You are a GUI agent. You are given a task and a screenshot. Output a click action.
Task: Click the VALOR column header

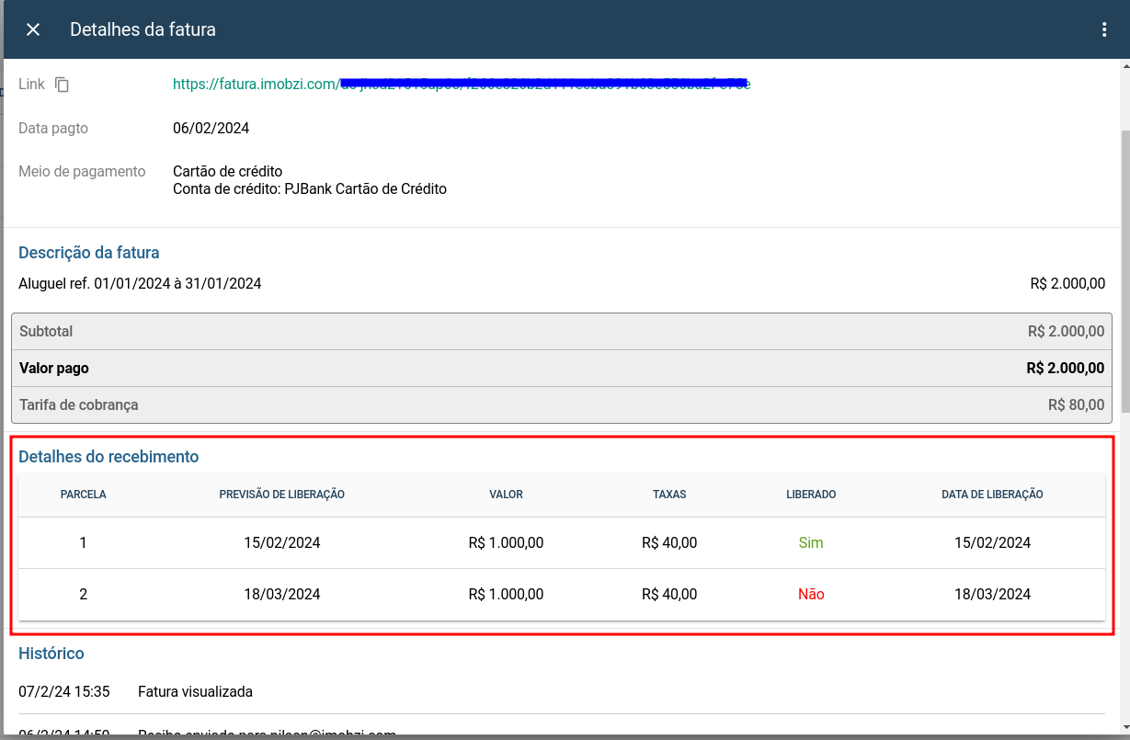pyautogui.click(x=506, y=495)
